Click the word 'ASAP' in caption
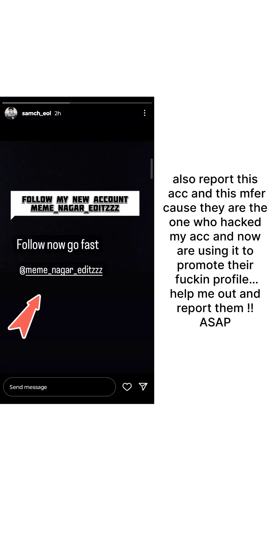This screenshot has height=556, width=279. (215, 322)
